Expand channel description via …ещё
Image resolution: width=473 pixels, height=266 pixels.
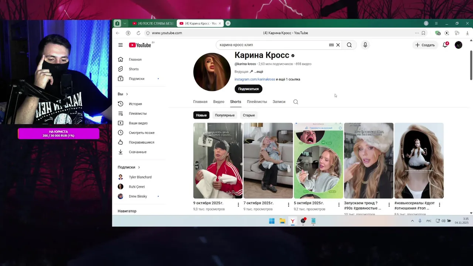pyautogui.click(x=259, y=72)
